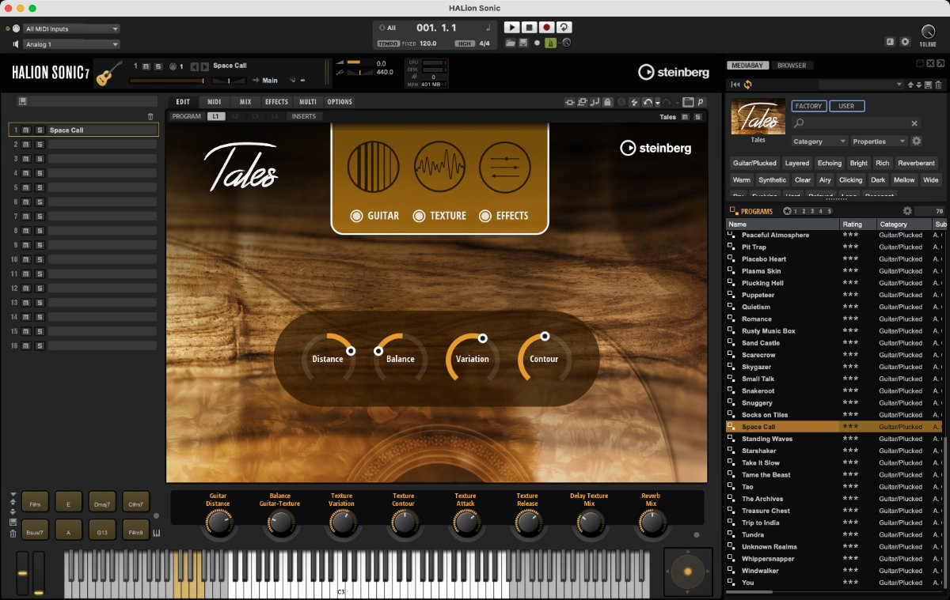Click the Reverb Mix knob
Viewport: 950px width, 600px height.
pyautogui.click(x=651, y=523)
